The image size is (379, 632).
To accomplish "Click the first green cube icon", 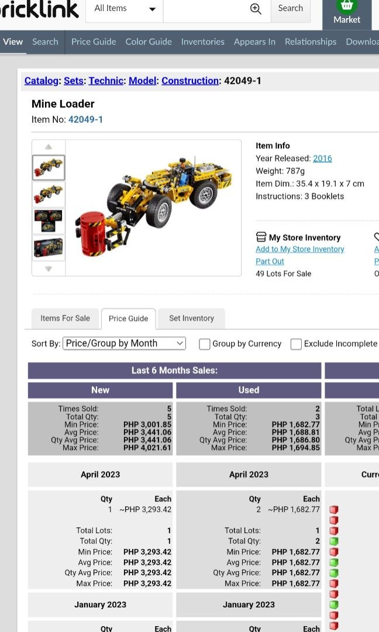I will tap(333, 541).
